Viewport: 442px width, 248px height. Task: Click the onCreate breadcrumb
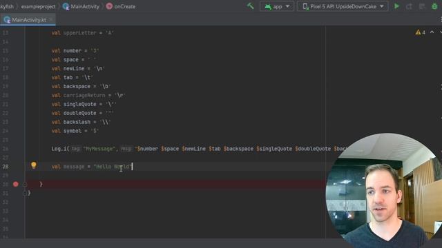[x=124, y=6]
